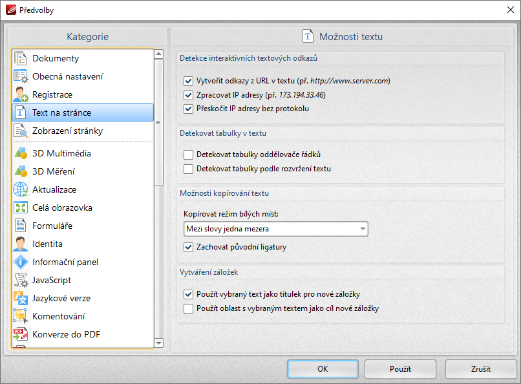Viewport: 521px width, 384px height.
Task: Disable Vytvořit odkazy z URL v textu
Action: pos(188,81)
